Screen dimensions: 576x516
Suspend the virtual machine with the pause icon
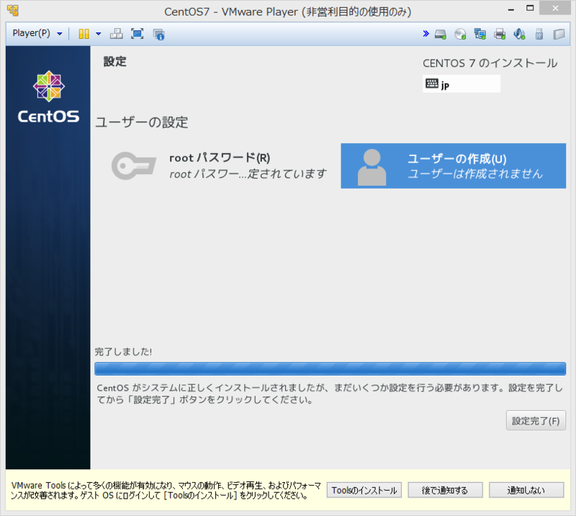84,33
